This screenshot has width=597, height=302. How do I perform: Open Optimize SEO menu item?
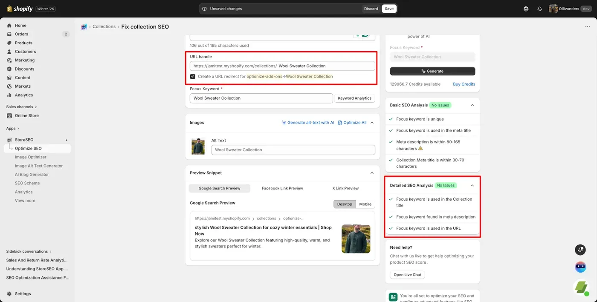click(38, 148)
